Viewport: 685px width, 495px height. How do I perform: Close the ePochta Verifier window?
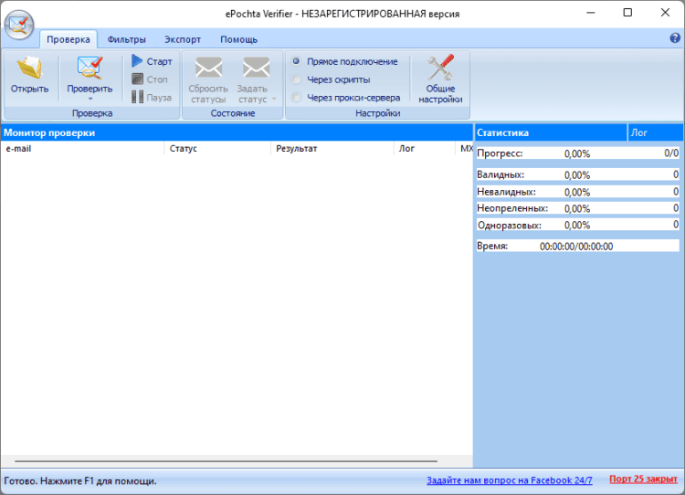(665, 13)
